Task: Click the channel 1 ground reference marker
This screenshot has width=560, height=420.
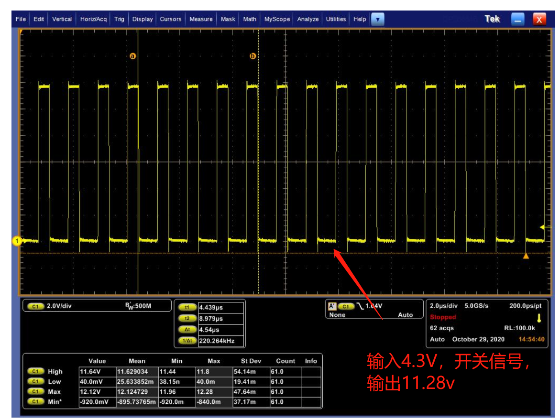Action: (x=17, y=241)
